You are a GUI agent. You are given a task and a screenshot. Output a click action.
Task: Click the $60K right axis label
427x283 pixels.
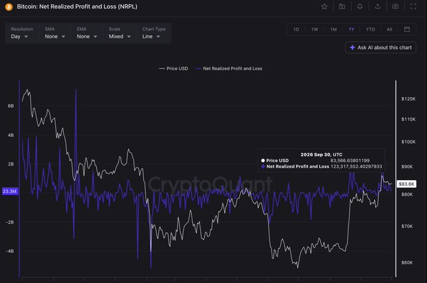(x=407, y=262)
